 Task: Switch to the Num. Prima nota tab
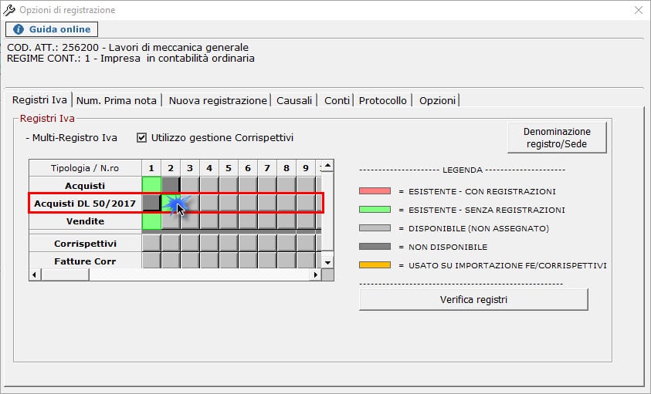(x=117, y=100)
